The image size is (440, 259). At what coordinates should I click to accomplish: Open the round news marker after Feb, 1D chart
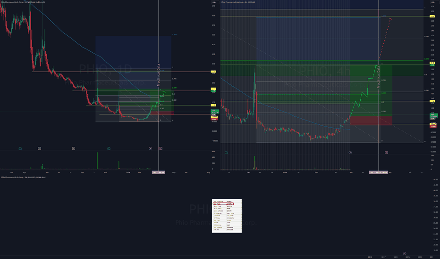coord(150,148)
